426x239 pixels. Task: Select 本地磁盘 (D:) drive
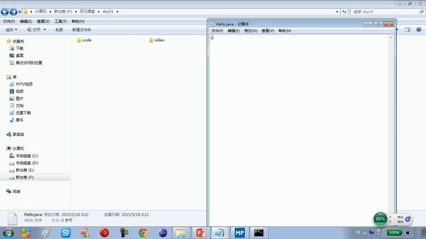[27, 163]
